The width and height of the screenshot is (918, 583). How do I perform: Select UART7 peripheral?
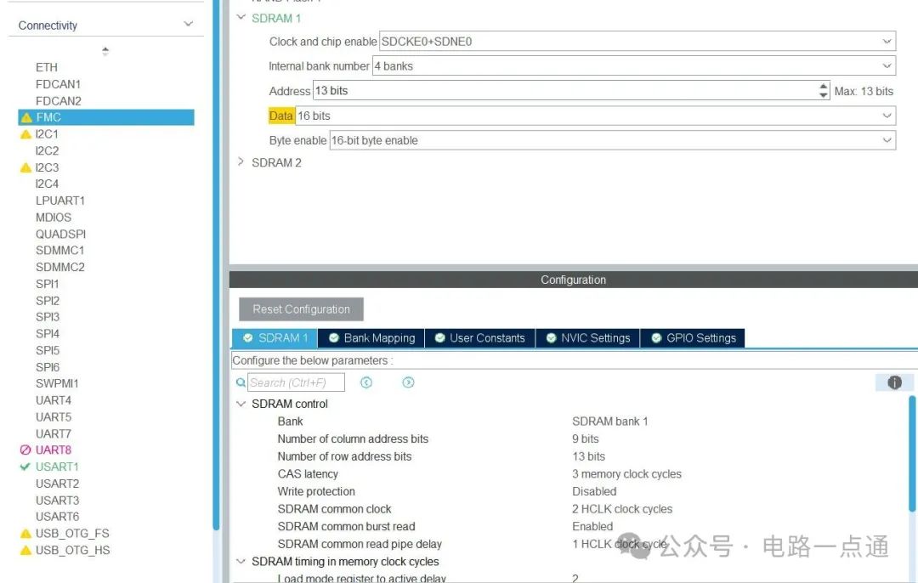tap(54, 433)
